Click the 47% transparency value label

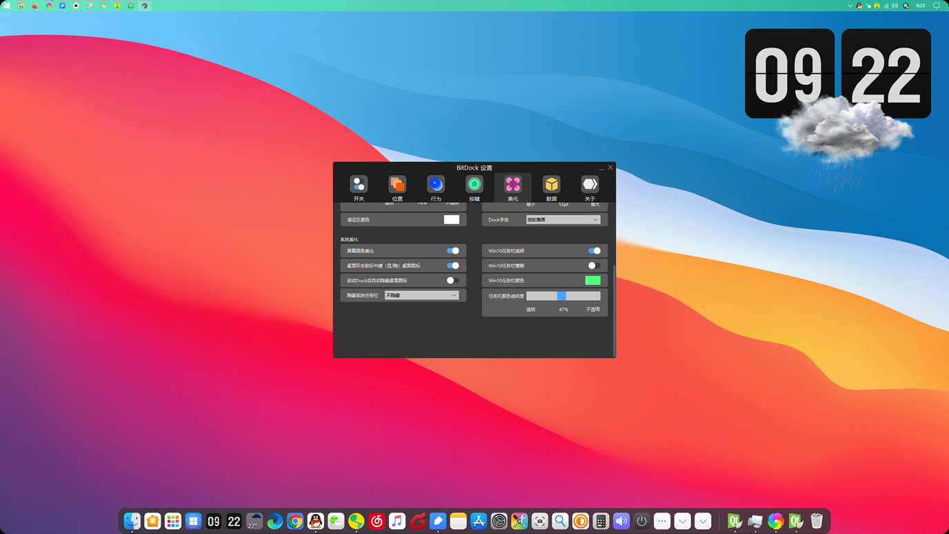click(563, 310)
